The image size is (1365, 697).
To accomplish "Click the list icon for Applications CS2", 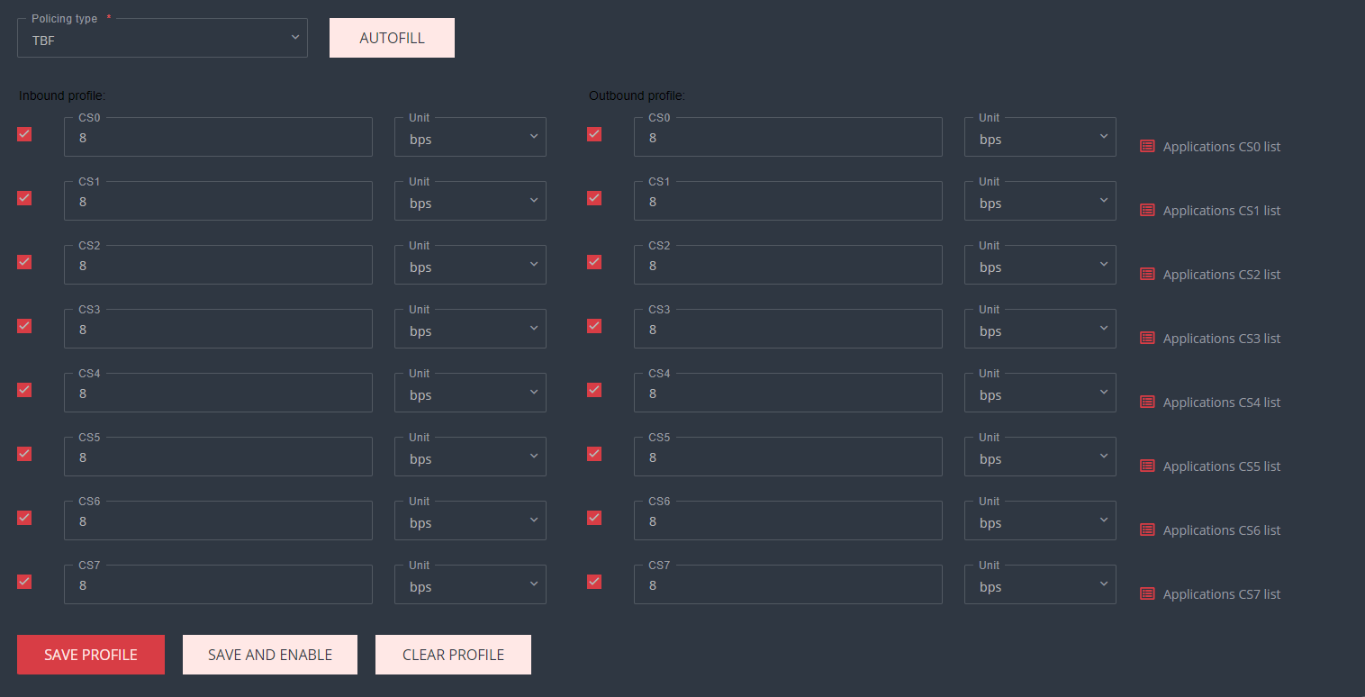I will [1147, 274].
